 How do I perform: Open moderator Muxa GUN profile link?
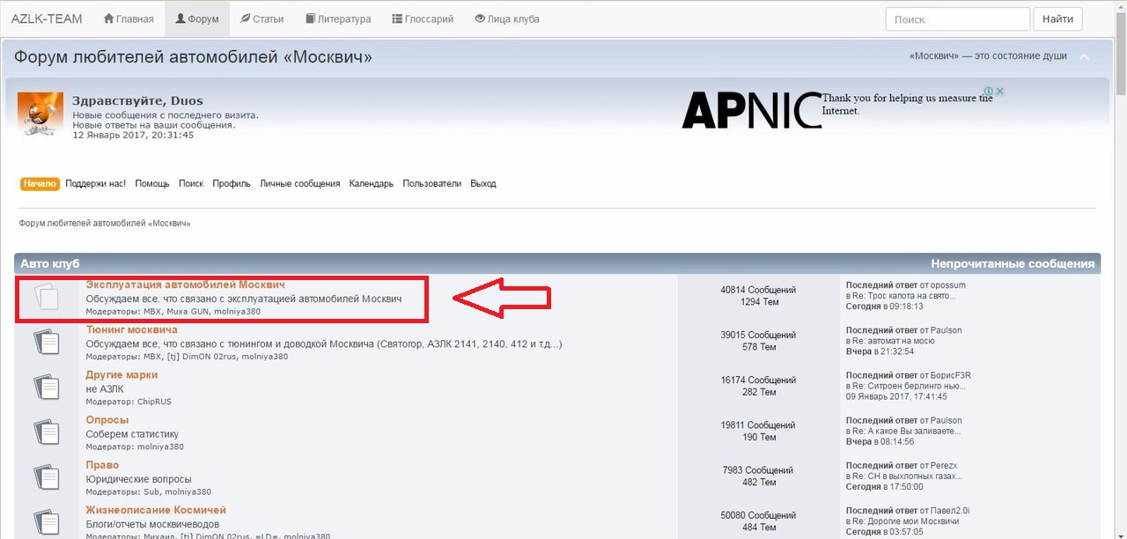click(x=188, y=311)
